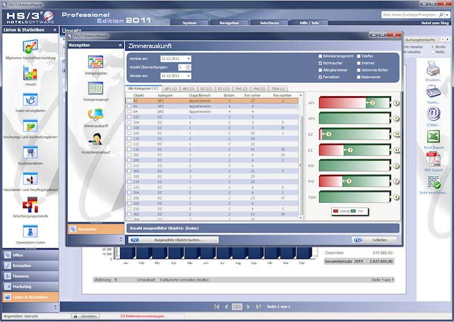Open Rezeptionslisten icon in sidebar
This screenshot has width=454, height=322.
(30, 152)
